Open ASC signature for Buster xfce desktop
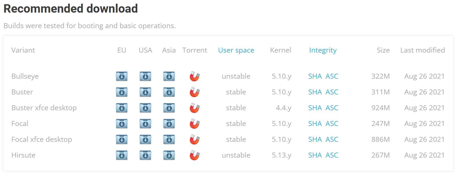 click(332, 108)
